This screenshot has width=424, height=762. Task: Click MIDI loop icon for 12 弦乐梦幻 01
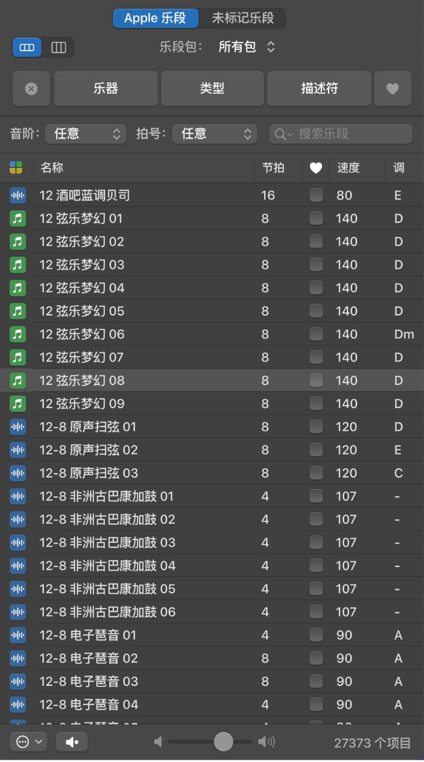(18, 219)
